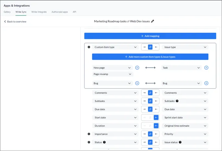
Task: Add another Wrike type beside New page
Action: click(x=137, y=68)
